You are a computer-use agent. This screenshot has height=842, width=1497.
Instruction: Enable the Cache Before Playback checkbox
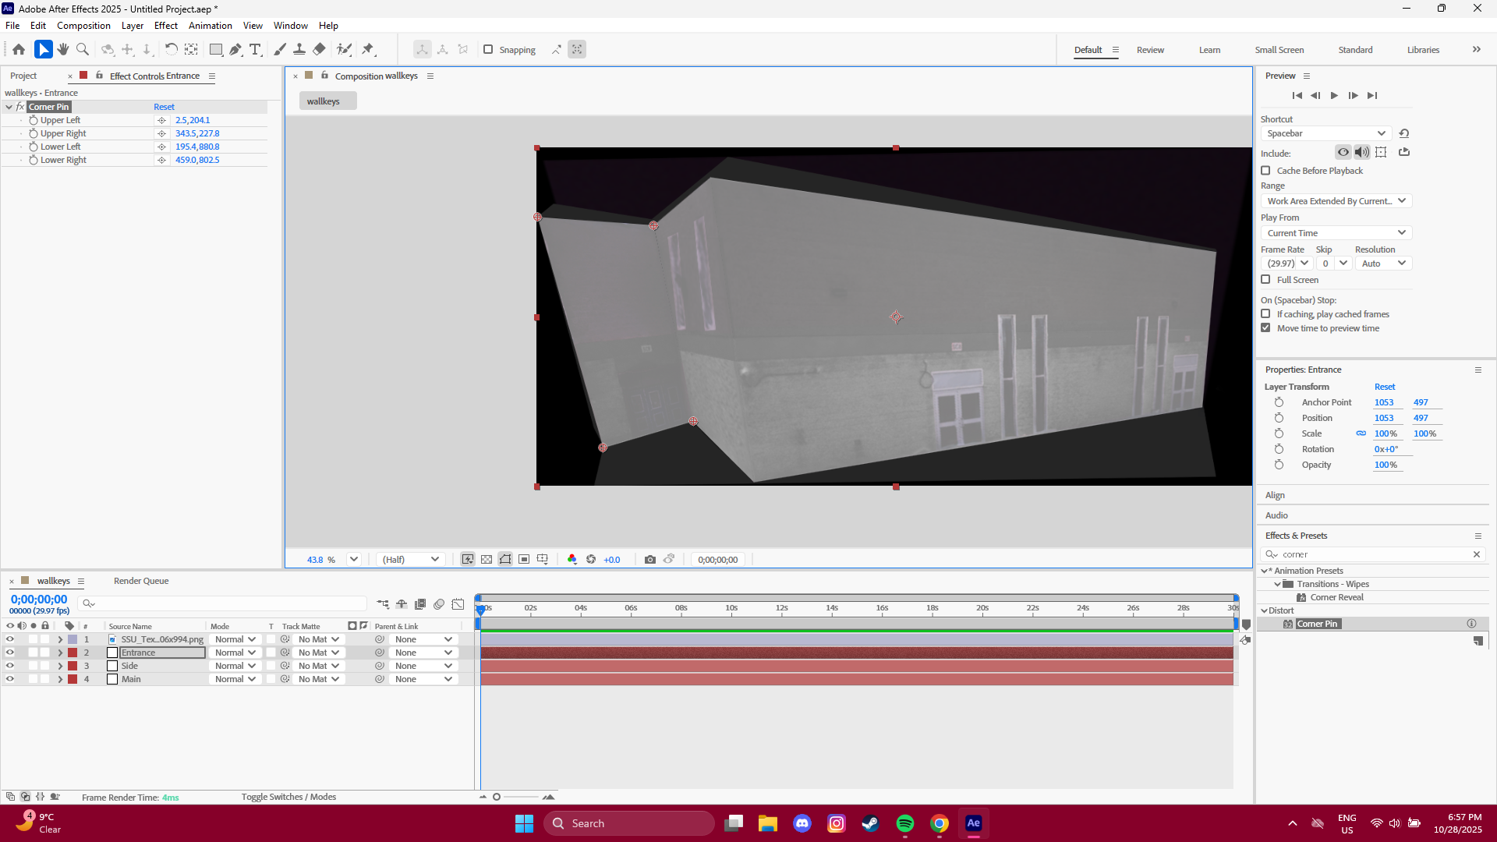[x=1265, y=170]
